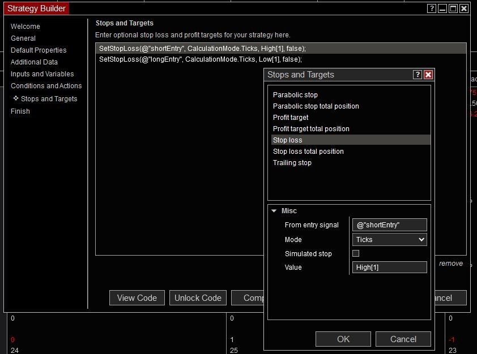Choose Profit target option
The height and width of the screenshot is (354, 477).
click(351, 117)
